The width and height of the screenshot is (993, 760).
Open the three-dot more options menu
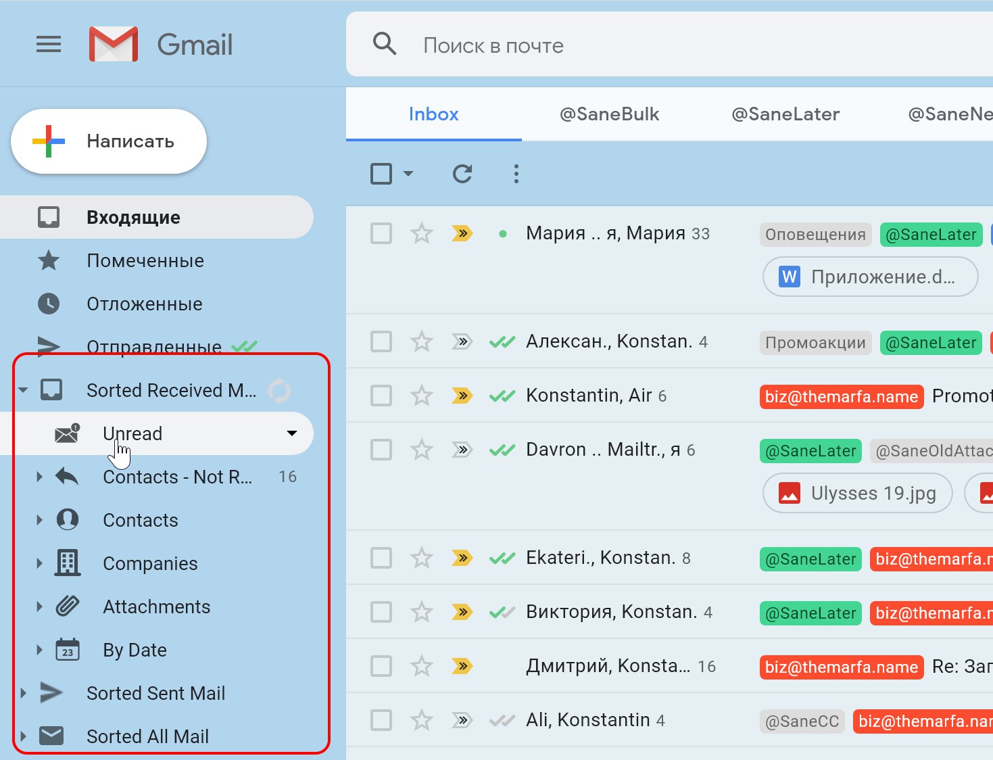click(x=516, y=174)
